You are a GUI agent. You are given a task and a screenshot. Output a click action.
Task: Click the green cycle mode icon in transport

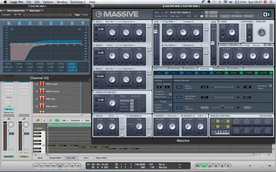coord(204,165)
